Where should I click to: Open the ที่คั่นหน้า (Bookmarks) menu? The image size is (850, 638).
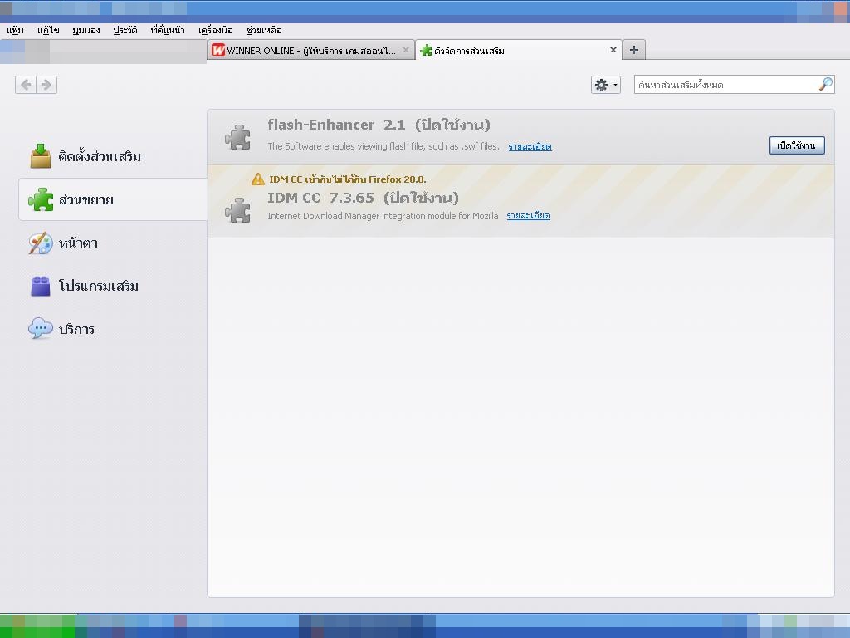(168, 30)
